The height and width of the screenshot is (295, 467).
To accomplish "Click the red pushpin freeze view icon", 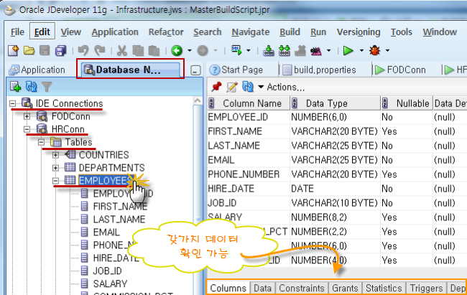I will (216, 87).
